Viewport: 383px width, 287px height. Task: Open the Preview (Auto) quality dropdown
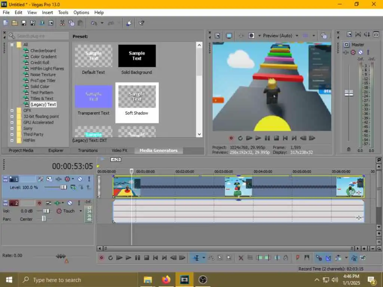297,36
